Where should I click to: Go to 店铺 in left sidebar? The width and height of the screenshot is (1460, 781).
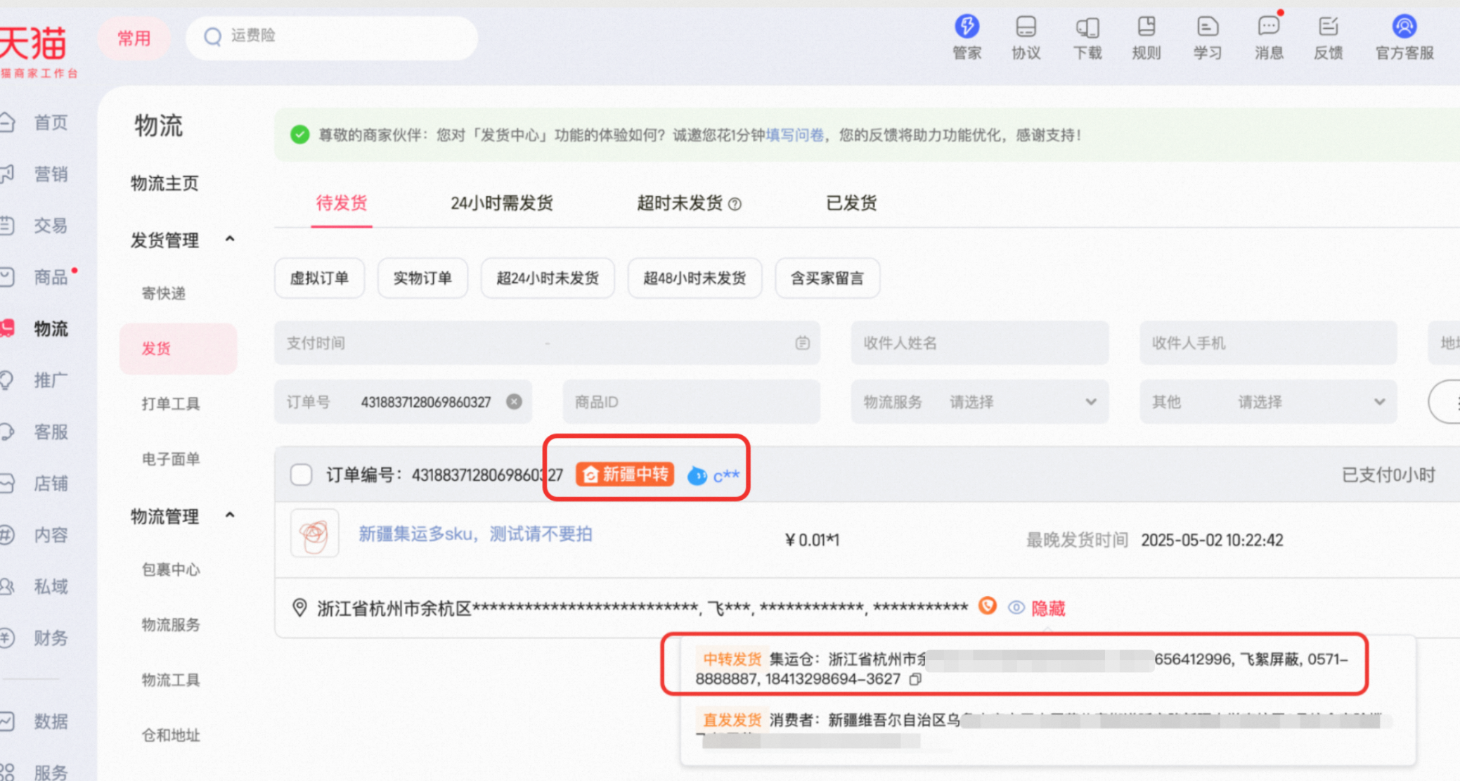pyautogui.click(x=51, y=484)
